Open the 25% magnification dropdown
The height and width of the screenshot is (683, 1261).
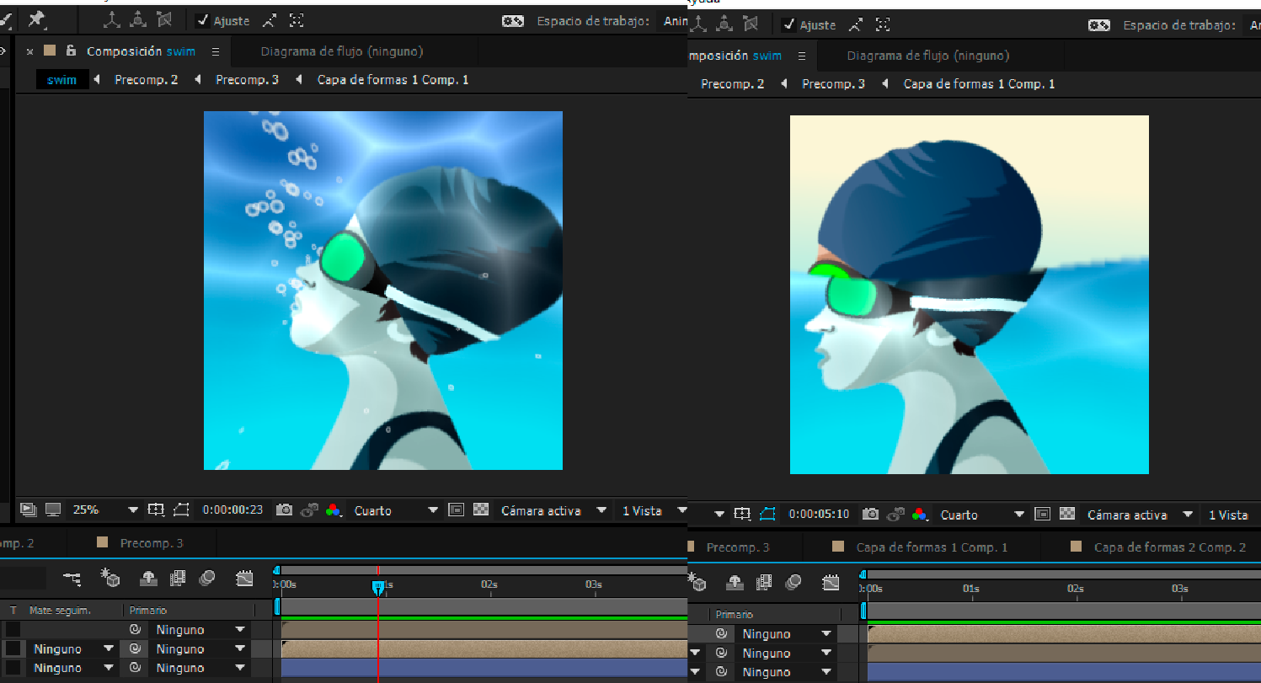pos(104,510)
